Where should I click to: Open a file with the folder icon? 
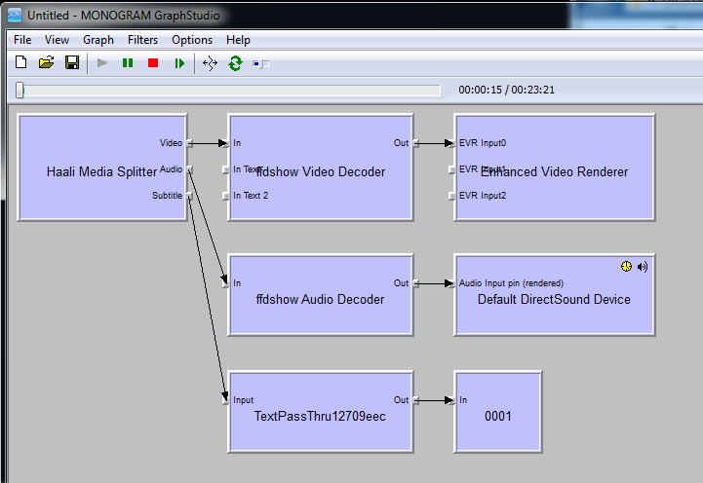pyautogui.click(x=46, y=63)
